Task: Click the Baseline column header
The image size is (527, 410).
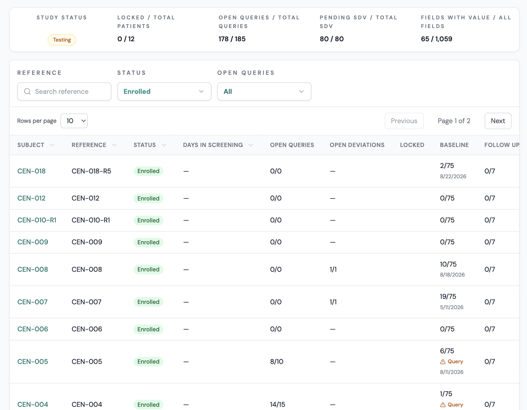Action: tap(454, 145)
